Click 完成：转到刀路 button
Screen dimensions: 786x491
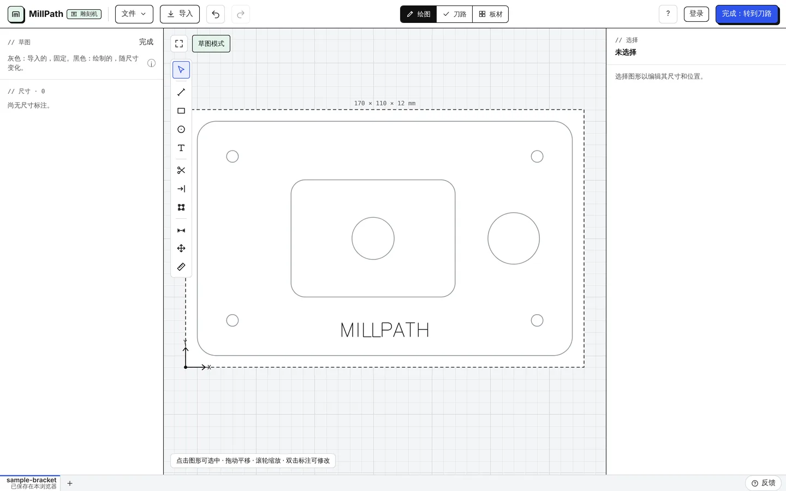[x=747, y=14]
